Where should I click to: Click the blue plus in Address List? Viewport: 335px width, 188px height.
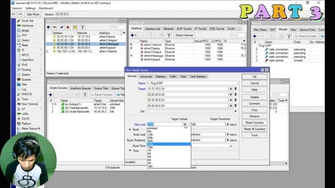pyautogui.click(x=48, y=27)
